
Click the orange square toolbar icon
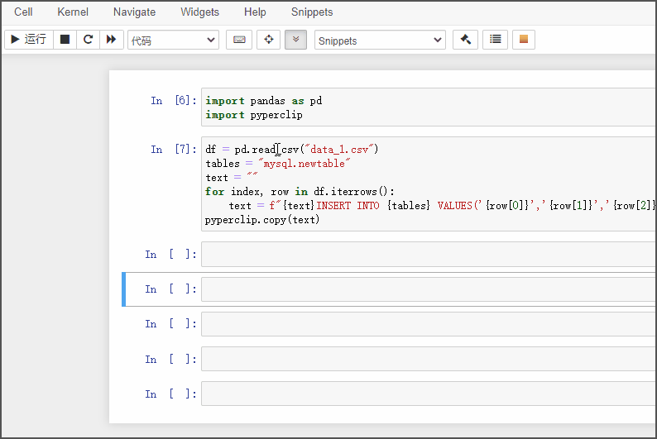(523, 40)
